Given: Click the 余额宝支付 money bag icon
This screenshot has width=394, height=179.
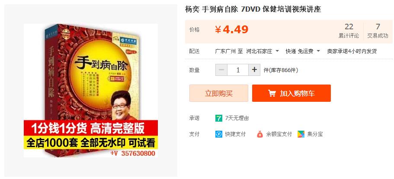Looking at the screenshot, I should [x=260, y=134].
